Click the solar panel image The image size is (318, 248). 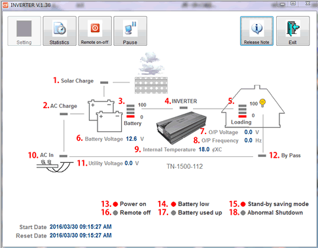[x=151, y=85]
